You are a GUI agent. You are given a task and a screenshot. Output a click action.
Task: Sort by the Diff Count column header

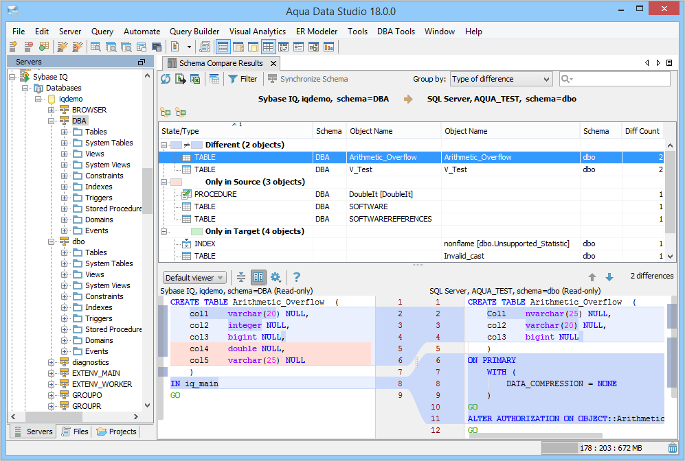642,131
